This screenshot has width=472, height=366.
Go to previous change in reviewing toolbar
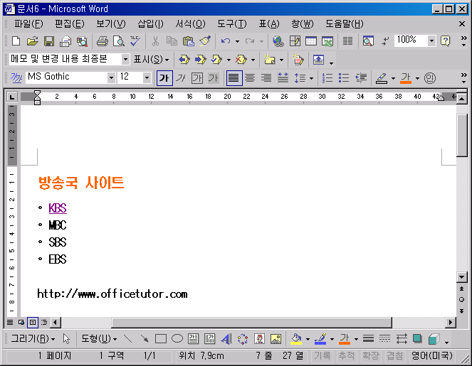tap(184, 60)
